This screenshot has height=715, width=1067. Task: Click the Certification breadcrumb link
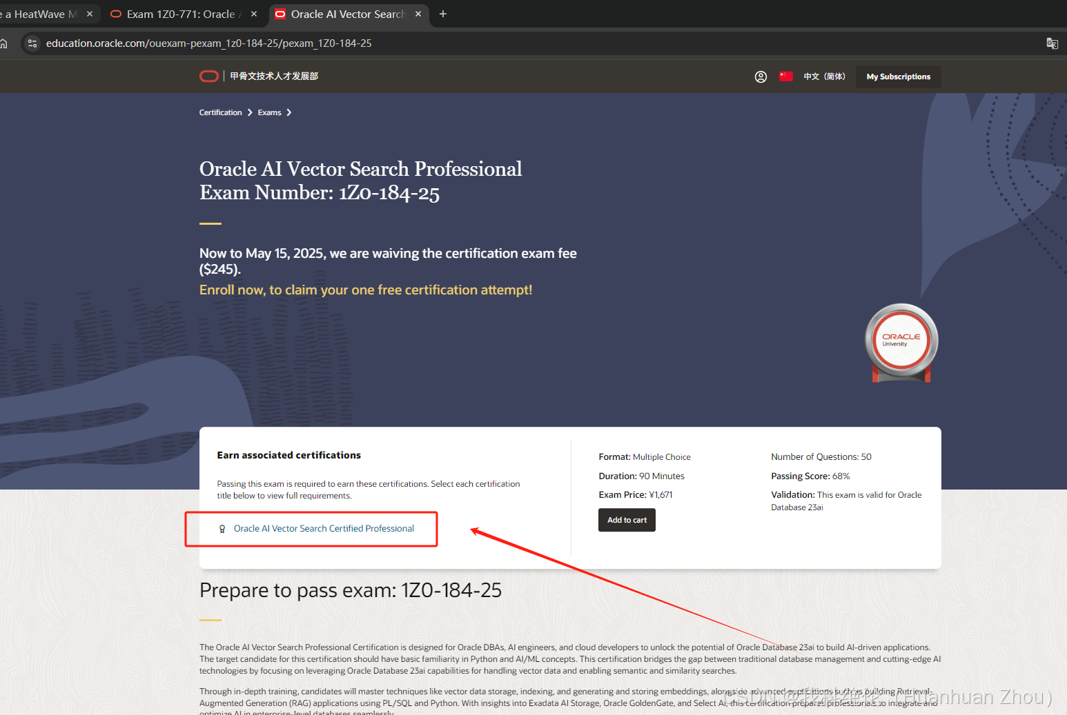221,112
